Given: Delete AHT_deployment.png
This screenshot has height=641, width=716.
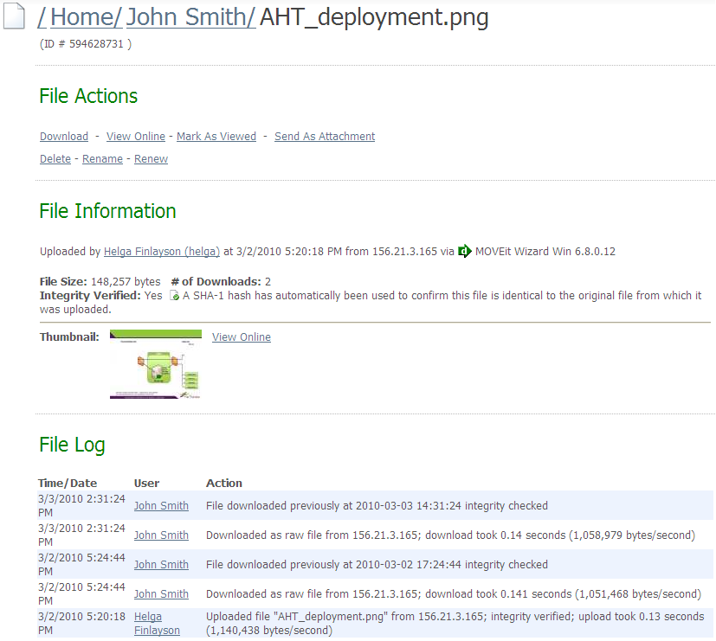Looking at the screenshot, I should tap(55, 158).
